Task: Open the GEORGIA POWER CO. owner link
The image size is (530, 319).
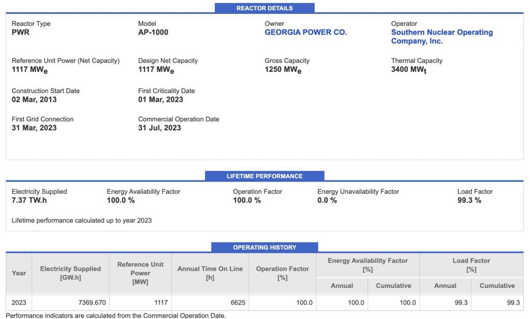Action: (305, 32)
